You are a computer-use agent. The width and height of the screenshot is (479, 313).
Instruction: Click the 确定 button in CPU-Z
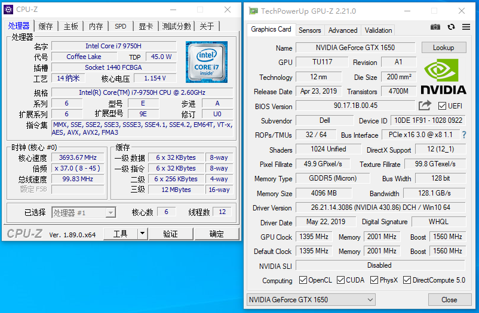tap(217, 234)
